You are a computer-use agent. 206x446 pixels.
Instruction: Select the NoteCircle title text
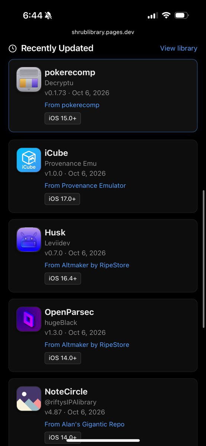click(x=66, y=392)
